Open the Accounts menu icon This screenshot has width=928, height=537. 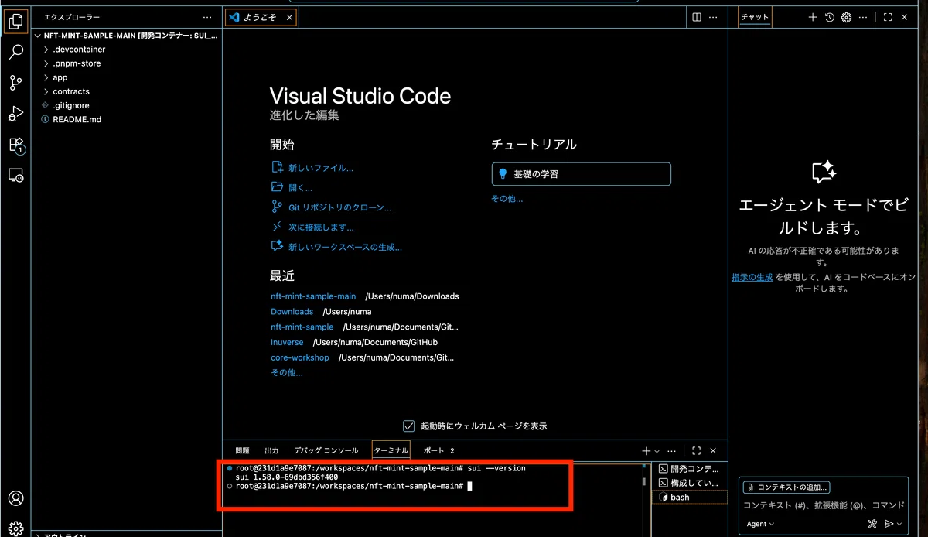pos(15,498)
